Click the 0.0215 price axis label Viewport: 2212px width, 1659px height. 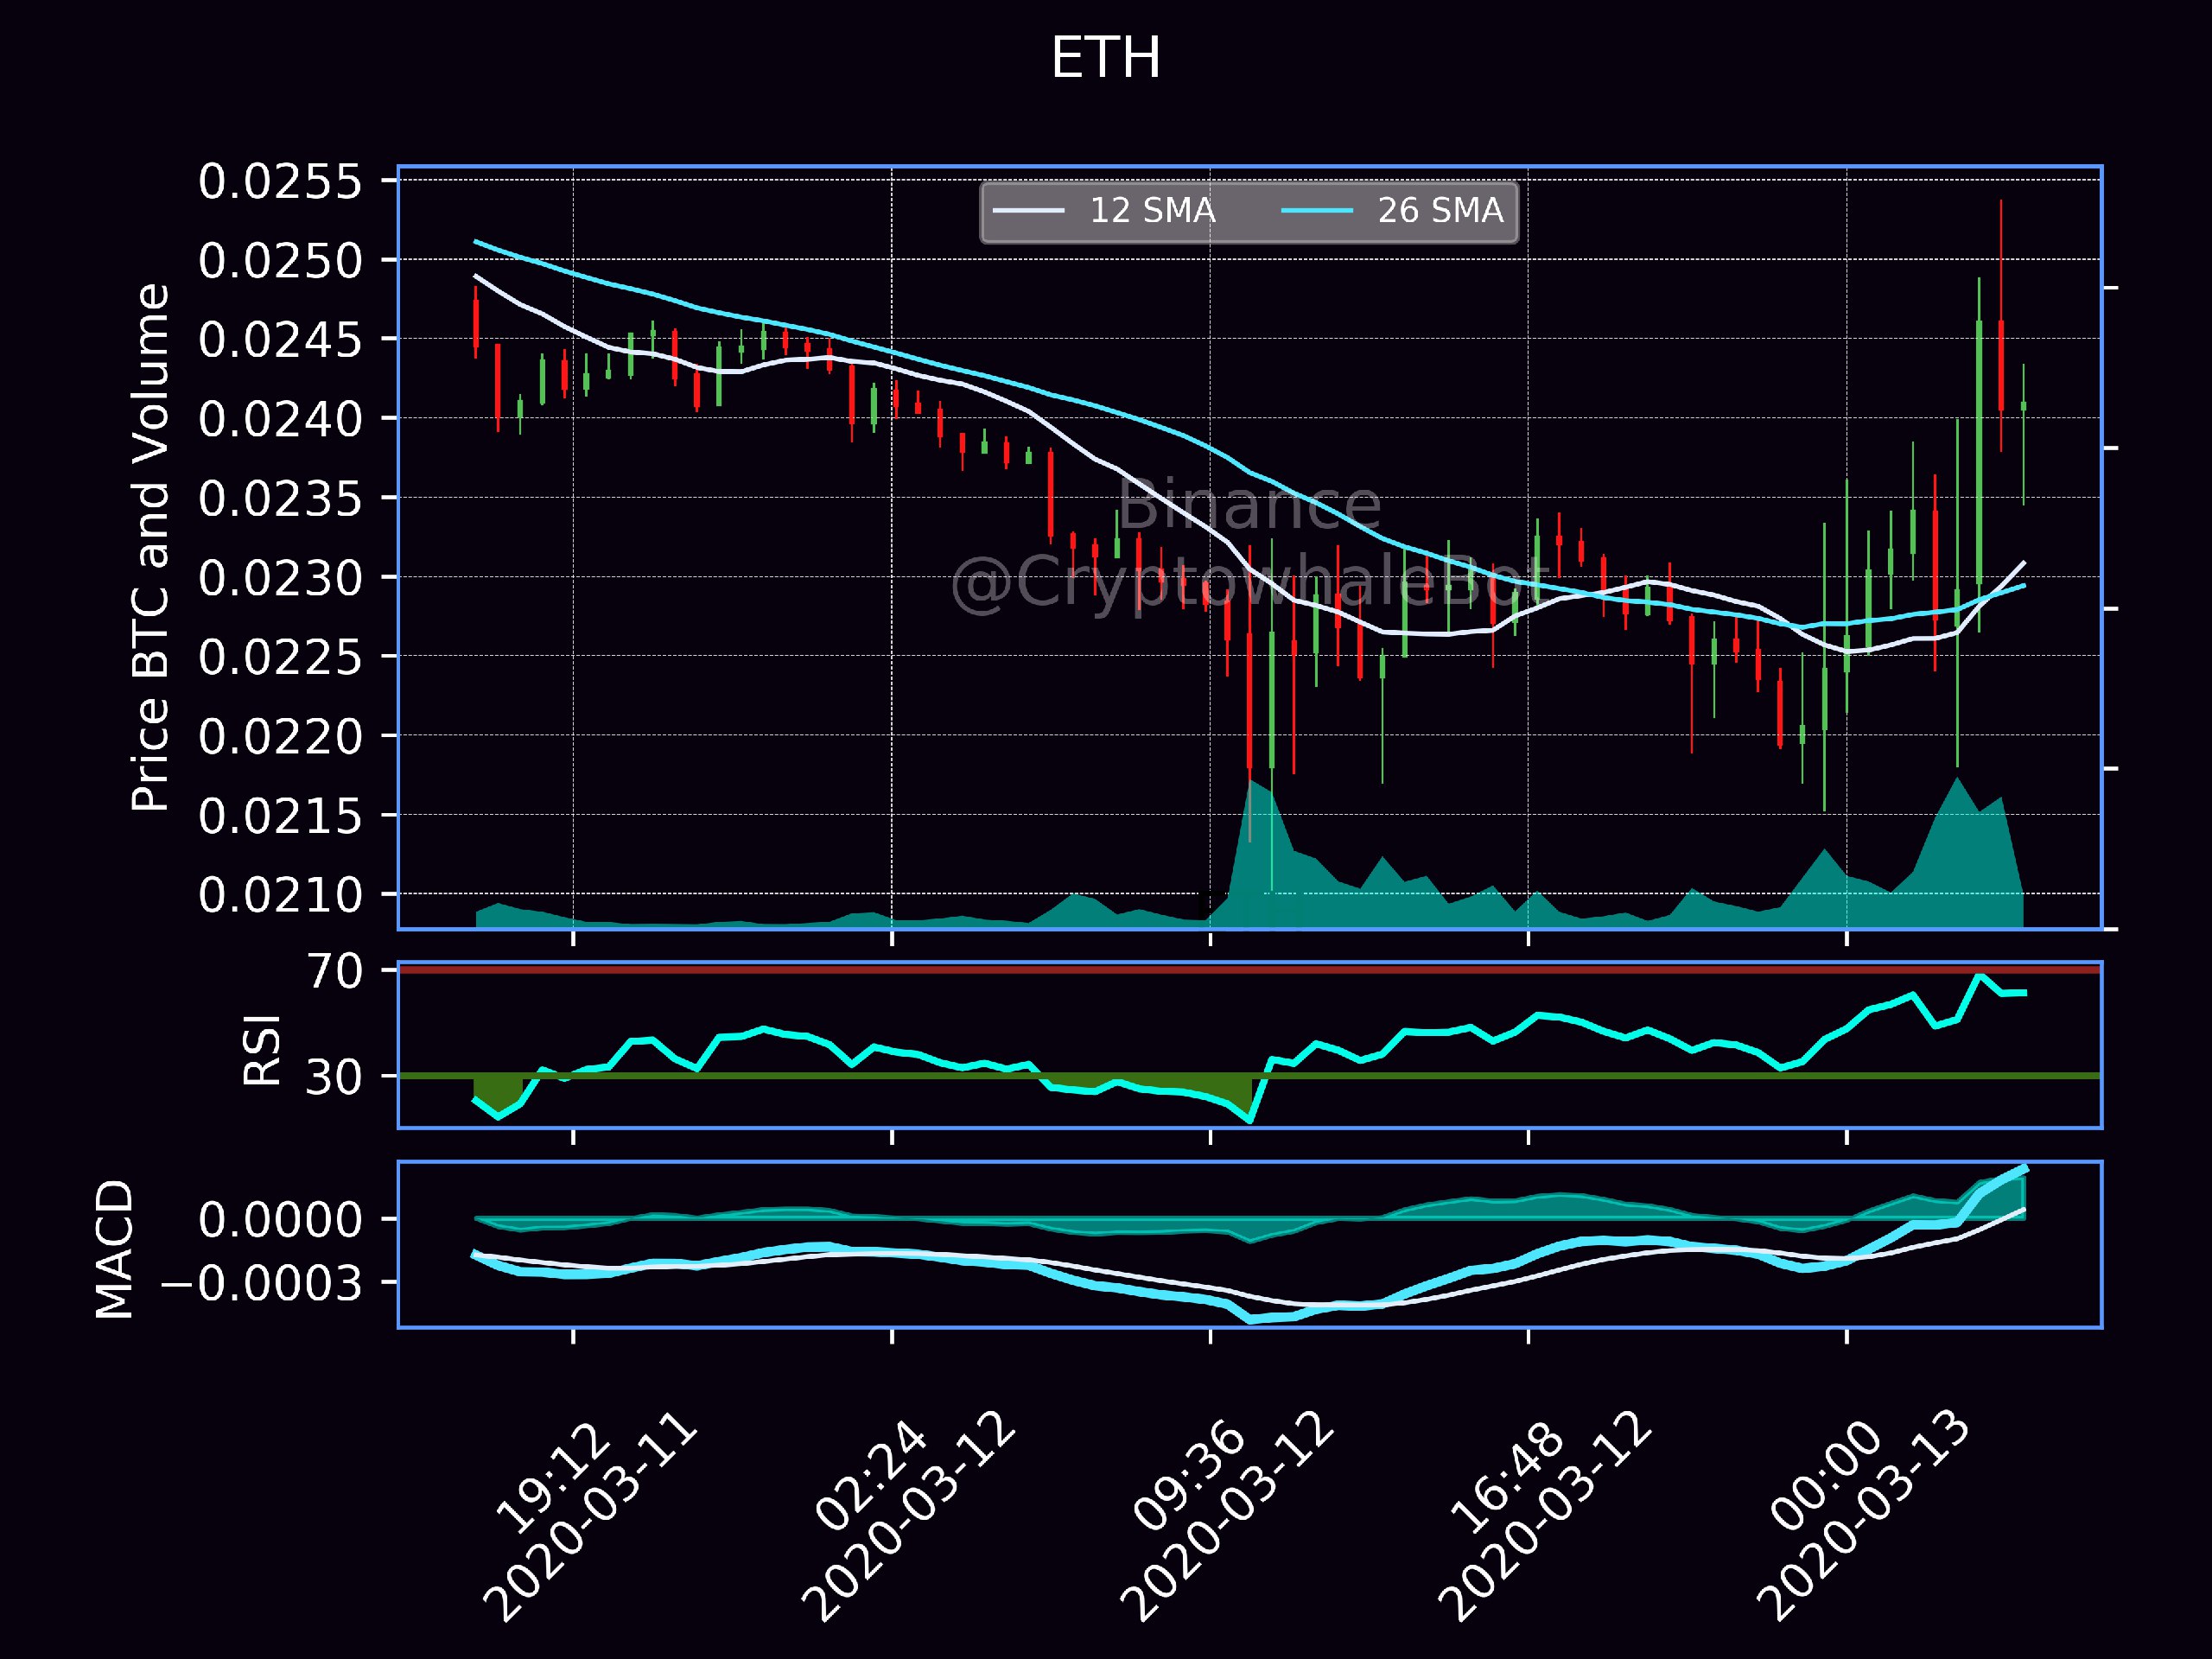click(x=280, y=816)
